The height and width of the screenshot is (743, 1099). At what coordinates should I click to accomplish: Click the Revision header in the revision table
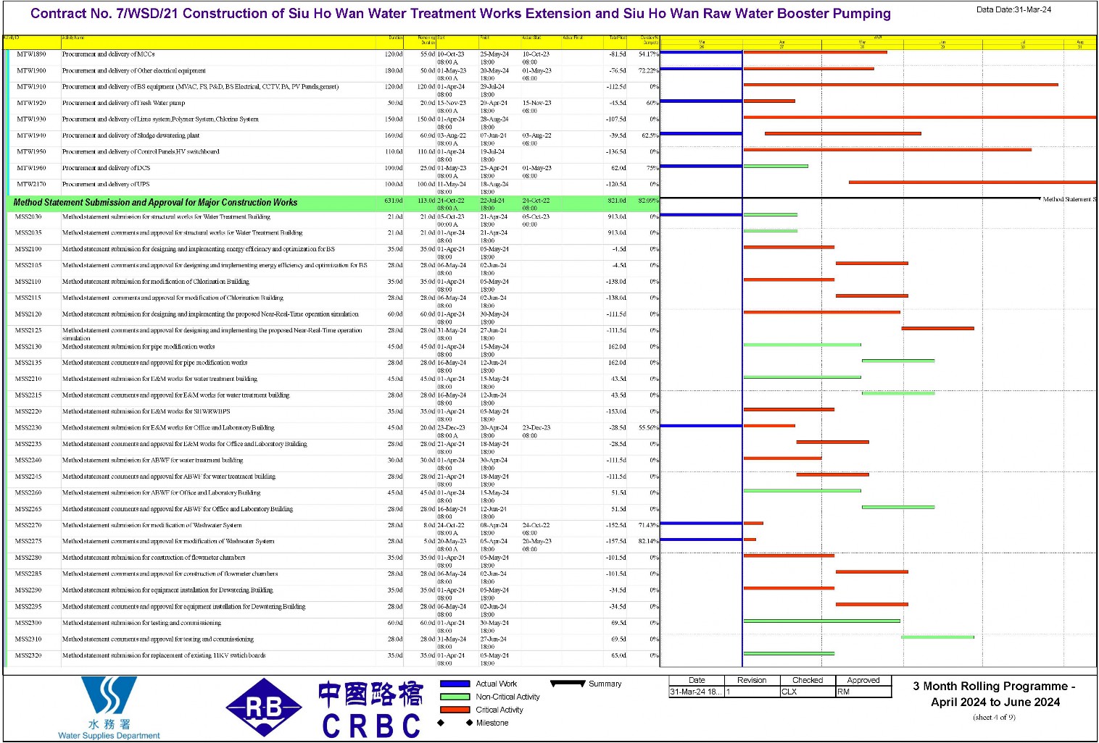pyautogui.click(x=752, y=680)
